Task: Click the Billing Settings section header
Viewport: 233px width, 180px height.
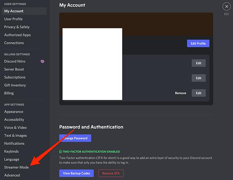Action: click(x=17, y=54)
